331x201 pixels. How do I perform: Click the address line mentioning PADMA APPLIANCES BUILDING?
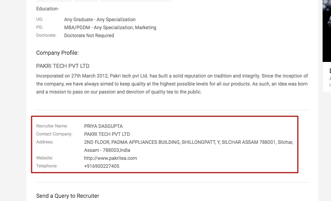click(189, 142)
